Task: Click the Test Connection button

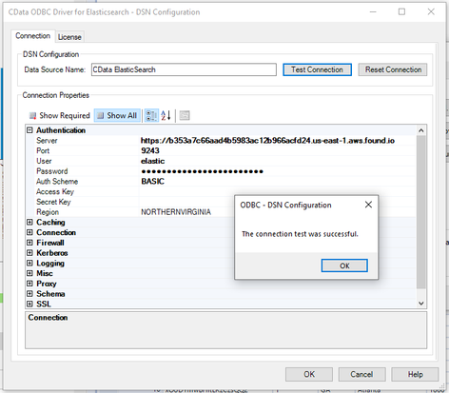Action: point(317,69)
